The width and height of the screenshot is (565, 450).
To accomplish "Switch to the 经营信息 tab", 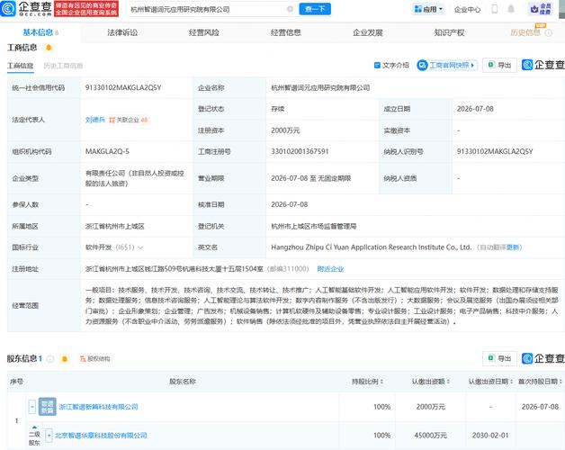I will coord(286,32).
